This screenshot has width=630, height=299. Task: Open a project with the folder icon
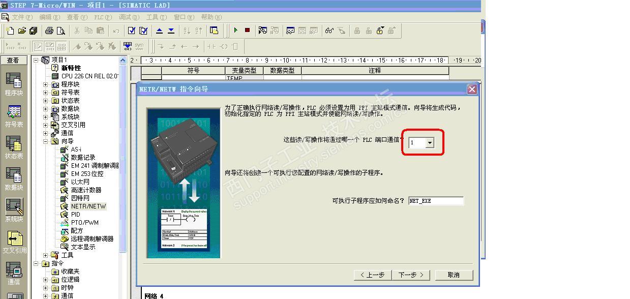[x=22, y=31]
